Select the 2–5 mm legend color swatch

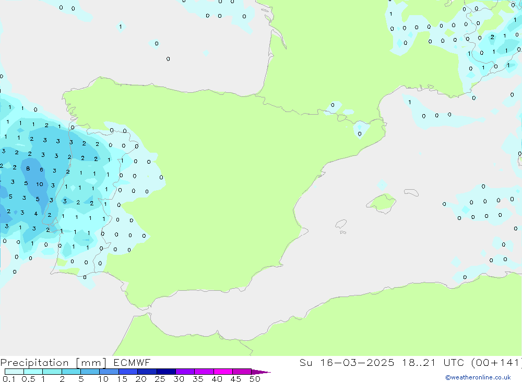tap(71, 372)
